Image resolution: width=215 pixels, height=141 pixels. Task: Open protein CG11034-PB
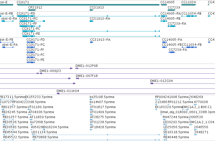192,45
